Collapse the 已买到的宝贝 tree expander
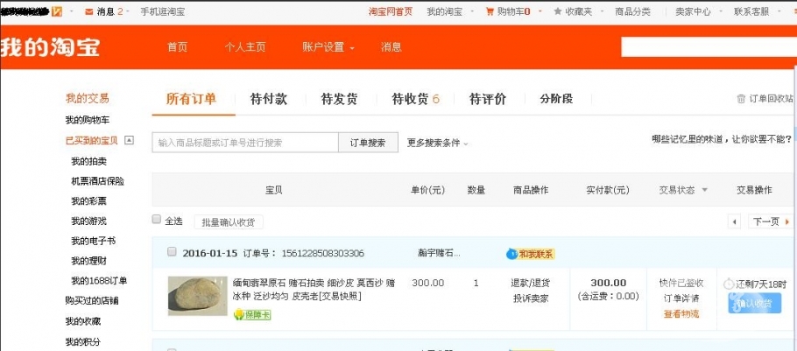This screenshot has width=797, height=351. pos(129,140)
